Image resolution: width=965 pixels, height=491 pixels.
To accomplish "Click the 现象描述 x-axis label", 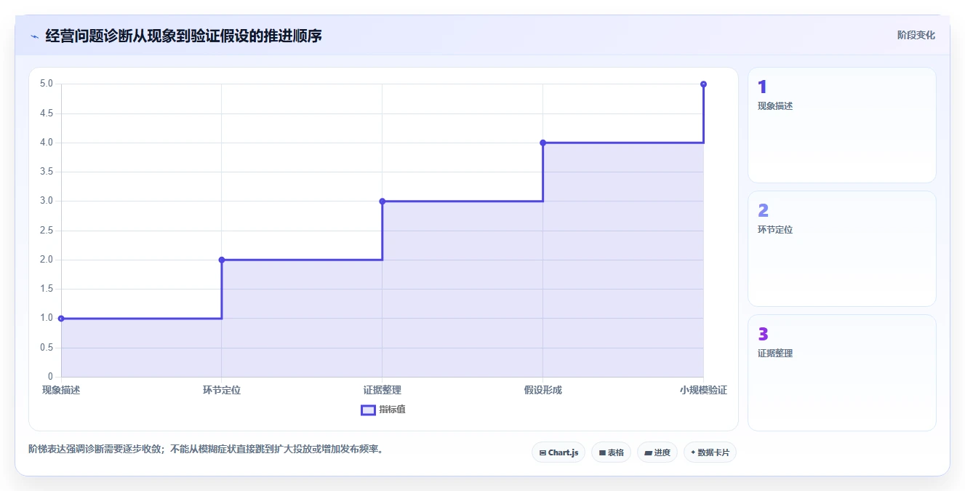I will click(61, 390).
